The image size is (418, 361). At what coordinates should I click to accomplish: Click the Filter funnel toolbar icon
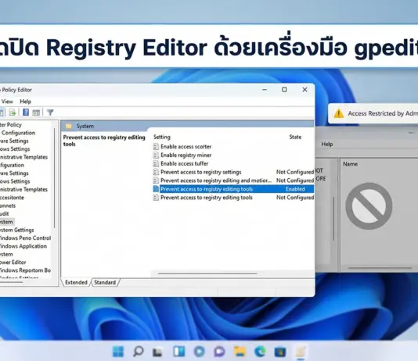[50, 113]
